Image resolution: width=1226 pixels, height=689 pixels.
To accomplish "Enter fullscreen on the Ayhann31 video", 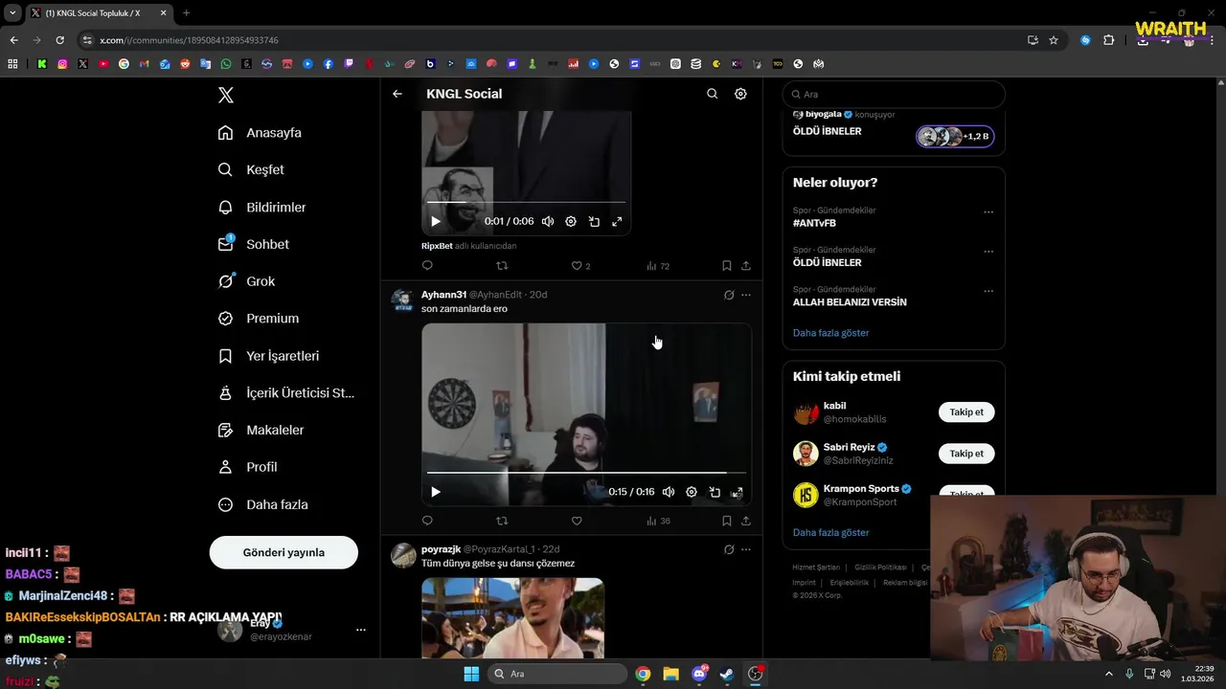I will click(x=738, y=492).
